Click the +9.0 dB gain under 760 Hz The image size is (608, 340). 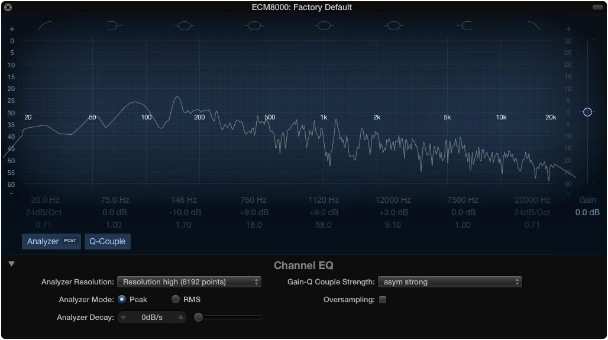coord(254,212)
